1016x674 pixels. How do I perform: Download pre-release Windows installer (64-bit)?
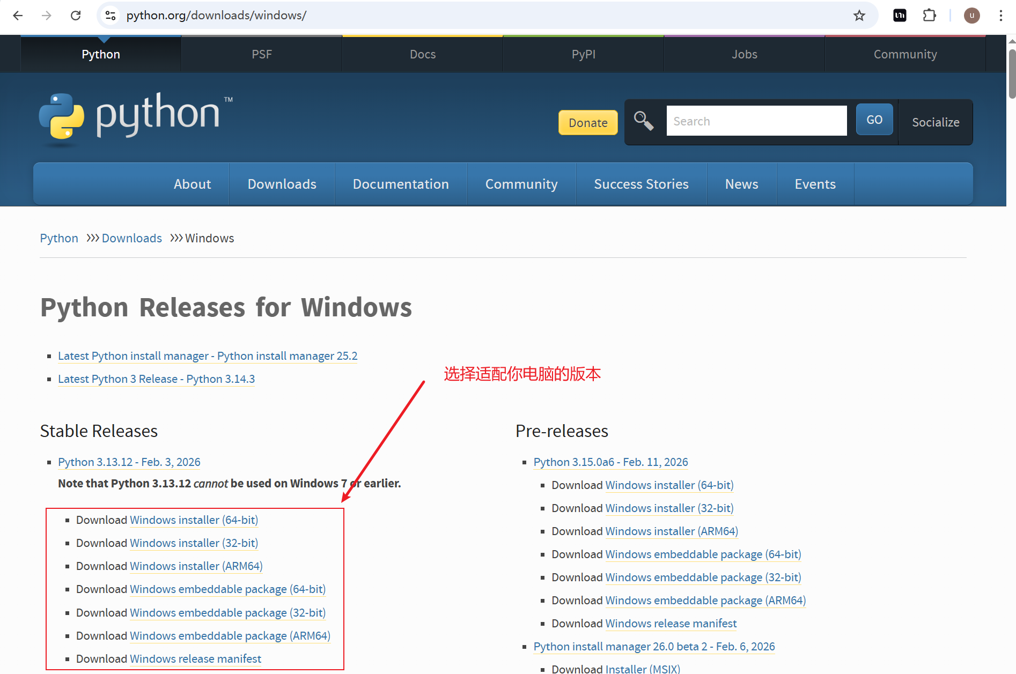click(x=669, y=485)
